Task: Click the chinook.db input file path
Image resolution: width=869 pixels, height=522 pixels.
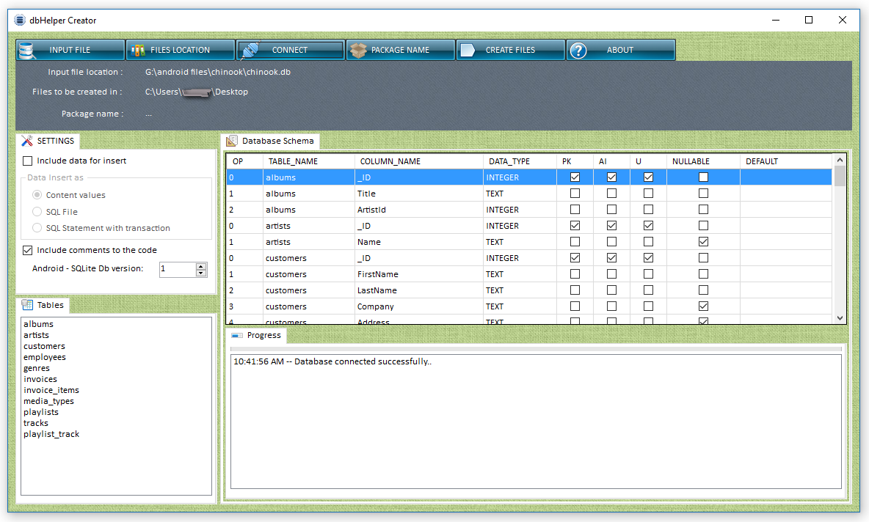Action: (x=218, y=72)
